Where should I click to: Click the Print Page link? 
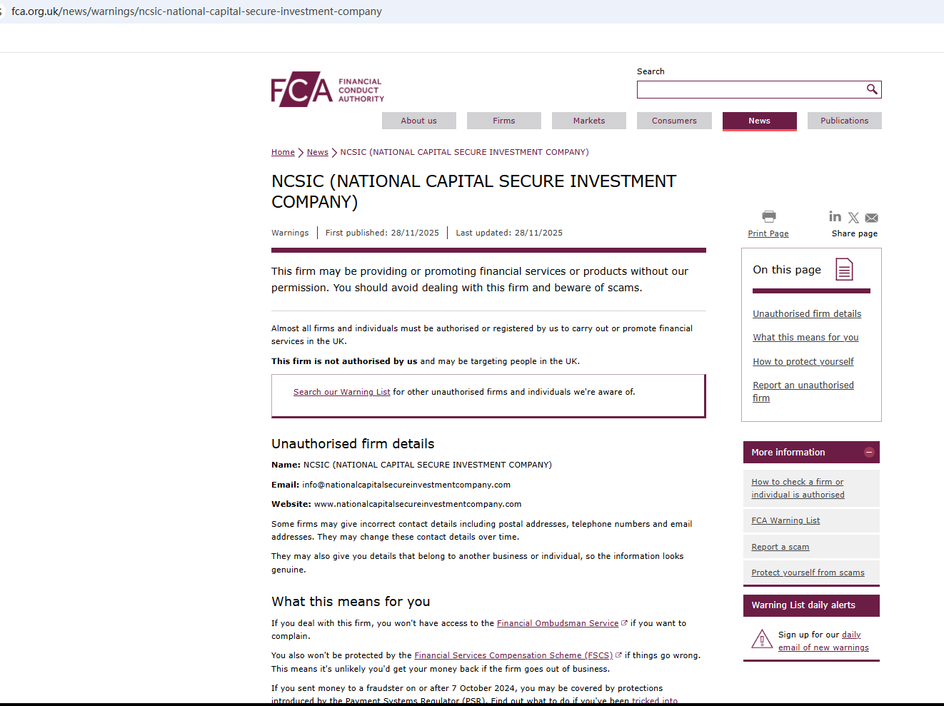(768, 233)
